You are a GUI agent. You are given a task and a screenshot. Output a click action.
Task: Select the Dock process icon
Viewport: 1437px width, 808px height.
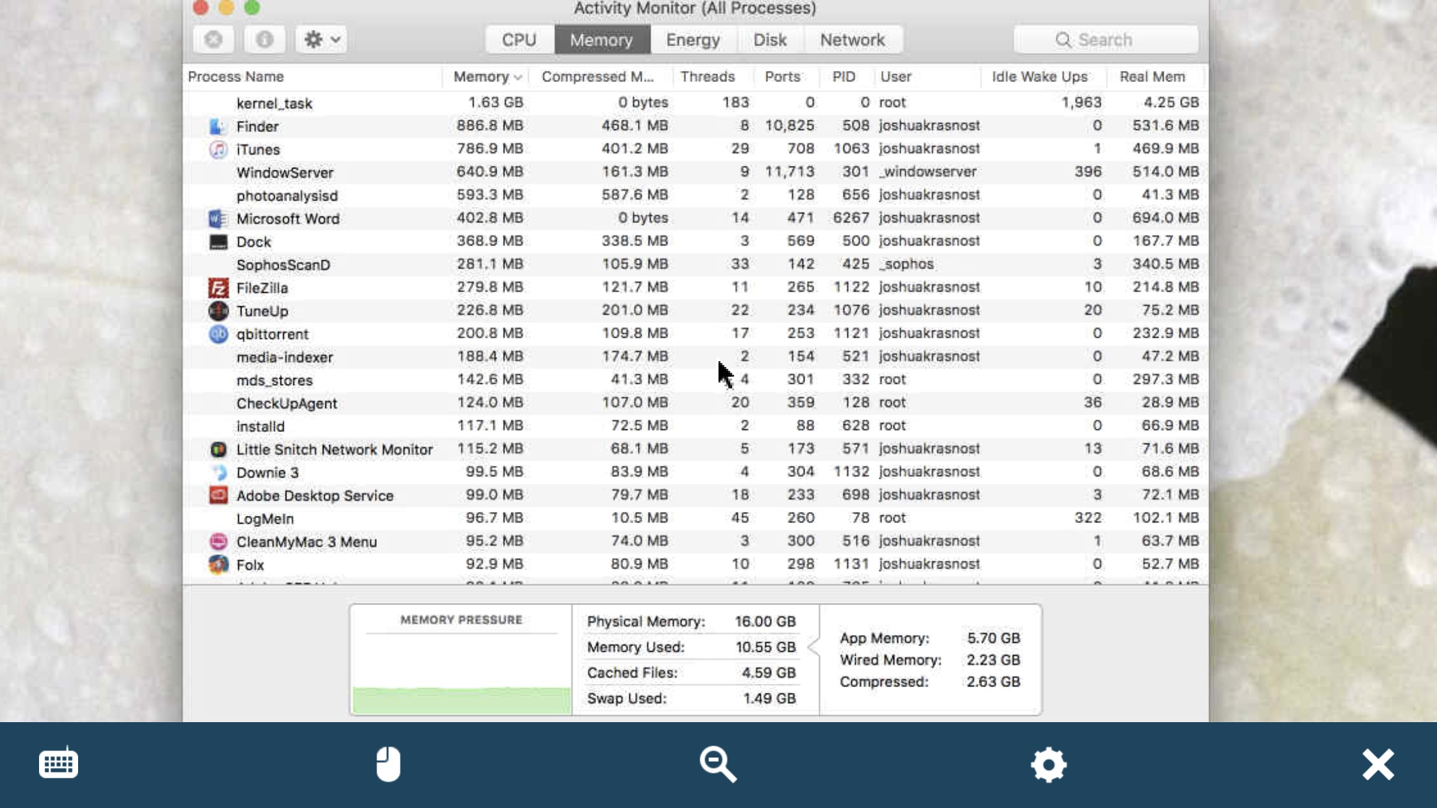tap(218, 242)
